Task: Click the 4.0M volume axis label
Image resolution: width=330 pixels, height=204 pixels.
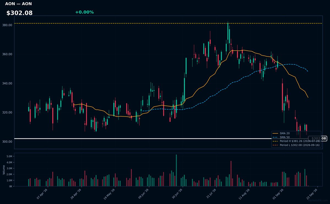Action: point(9,162)
